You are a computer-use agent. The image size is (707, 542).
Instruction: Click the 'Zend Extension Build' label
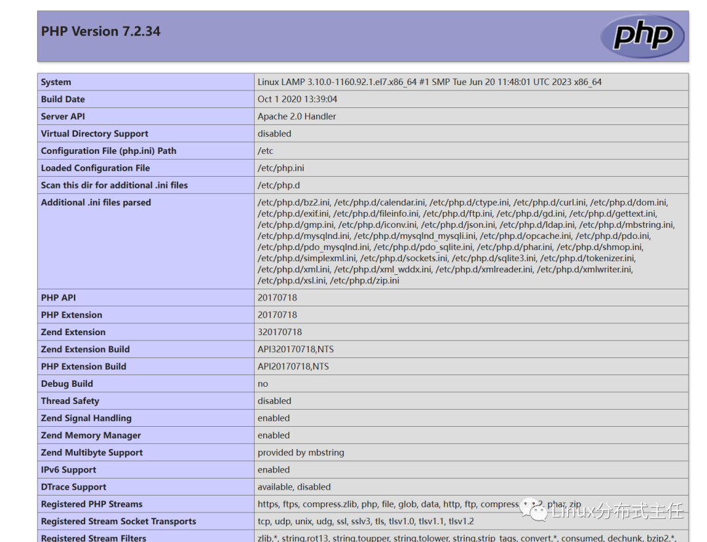[85, 349]
